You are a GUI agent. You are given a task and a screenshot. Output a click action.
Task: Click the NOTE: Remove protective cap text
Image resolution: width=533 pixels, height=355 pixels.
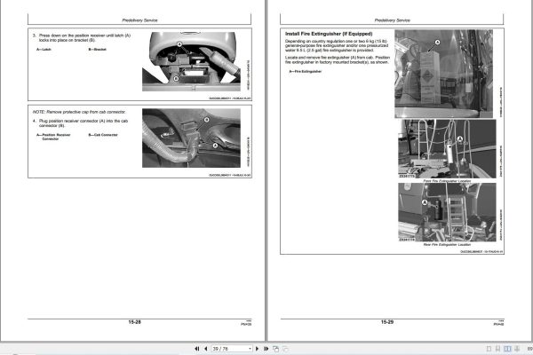pos(79,112)
